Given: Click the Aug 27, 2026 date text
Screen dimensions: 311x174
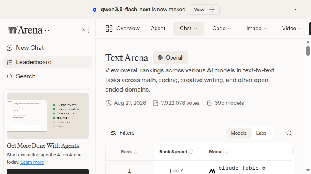Looking at the screenshot, I should point(130,103).
